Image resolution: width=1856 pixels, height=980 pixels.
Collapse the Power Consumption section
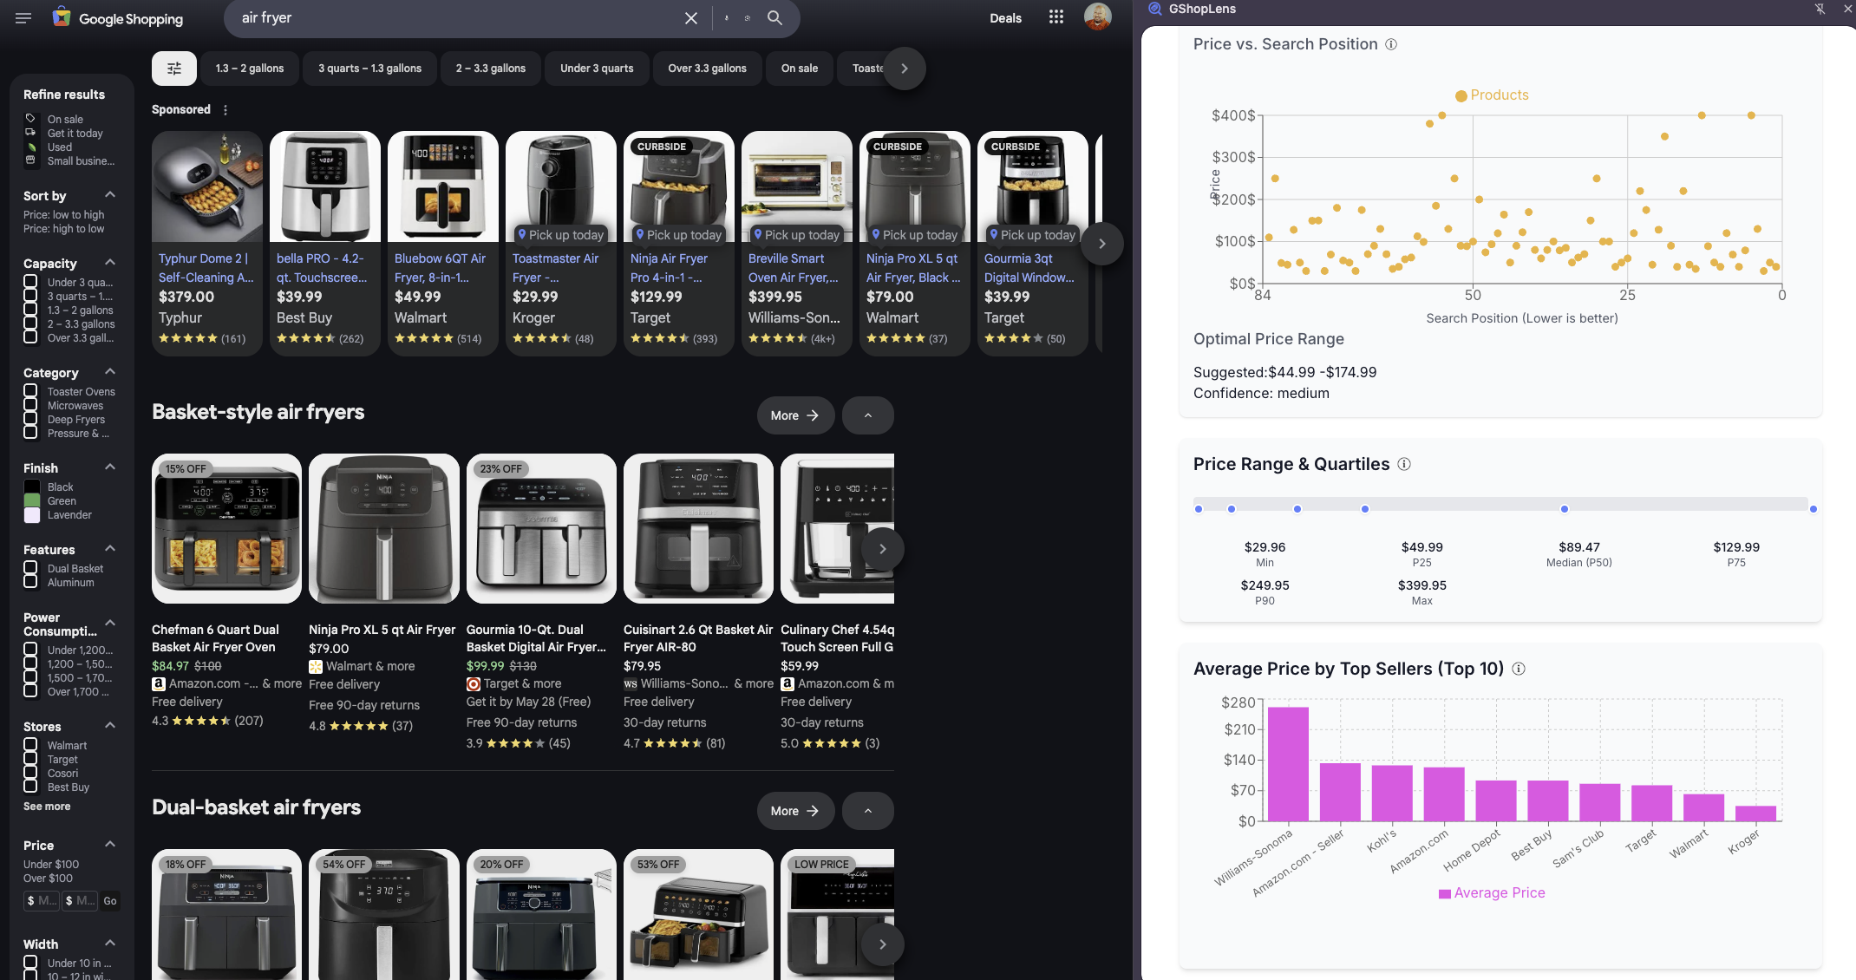tap(110, 624)
